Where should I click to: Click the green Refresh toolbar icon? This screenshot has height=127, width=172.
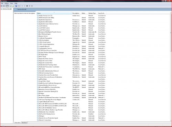point(10,6)
